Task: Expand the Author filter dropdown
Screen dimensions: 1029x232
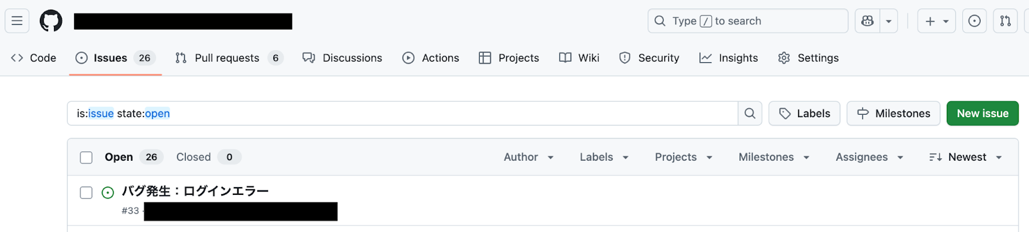Action: (x=529, y=157)
